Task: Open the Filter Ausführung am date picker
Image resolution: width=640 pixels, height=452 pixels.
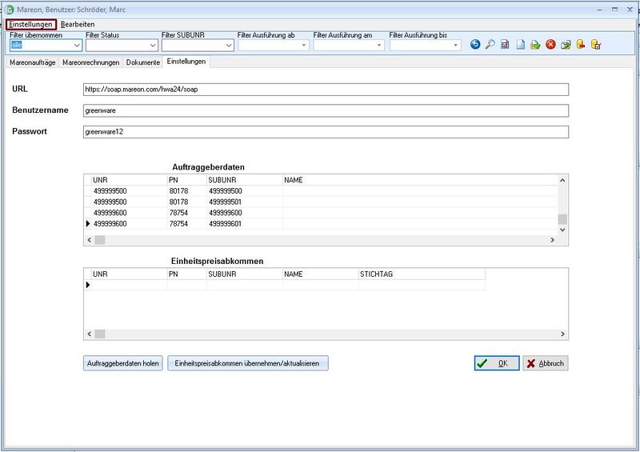Action: click(379, 46)
